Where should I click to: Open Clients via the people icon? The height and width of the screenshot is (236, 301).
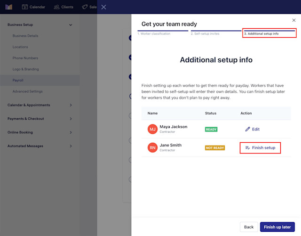[56, 7]
